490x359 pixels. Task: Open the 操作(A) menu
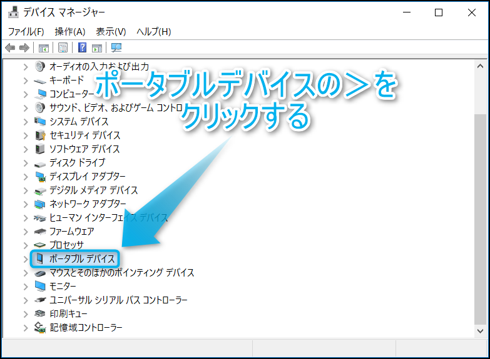69,31
